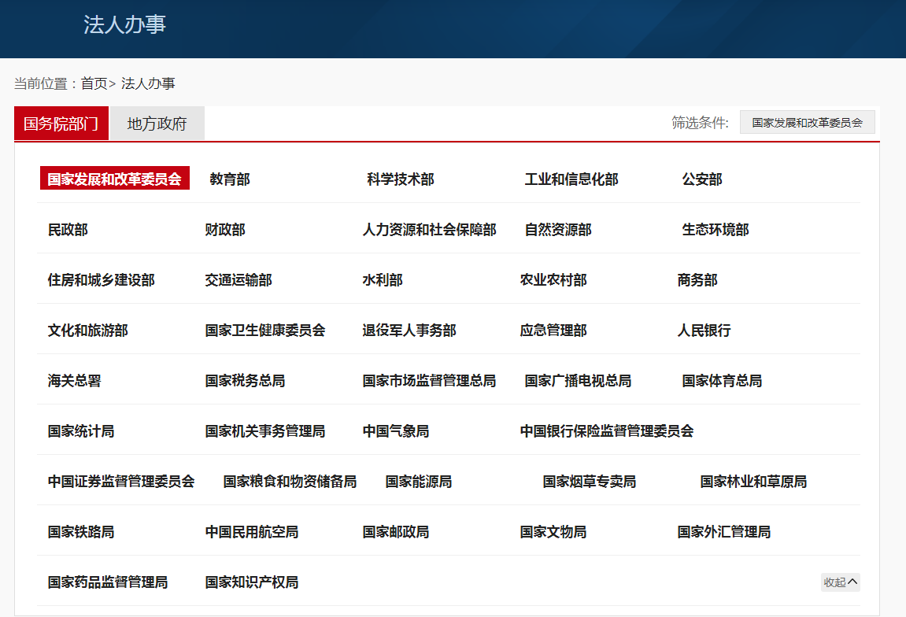
Task: Open 民政部 department
Action: pyautogui.click(x=68, y=230)
